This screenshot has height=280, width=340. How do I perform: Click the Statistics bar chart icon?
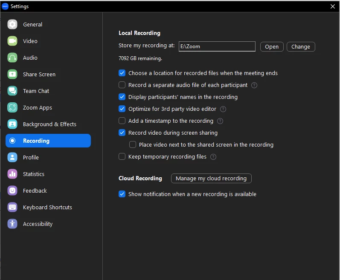pyautogui.click(x=12, y=174)
